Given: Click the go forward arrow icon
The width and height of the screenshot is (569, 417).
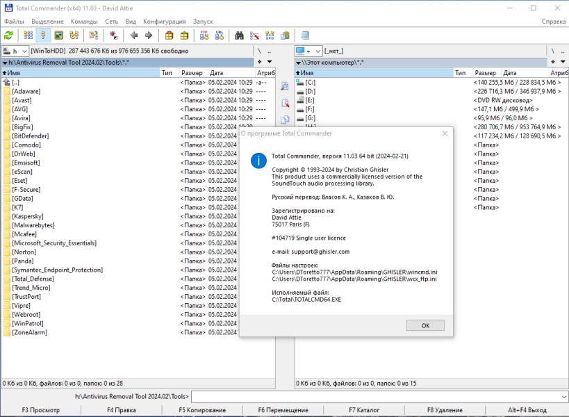Looking at the screenshot, I should [149, 35].
